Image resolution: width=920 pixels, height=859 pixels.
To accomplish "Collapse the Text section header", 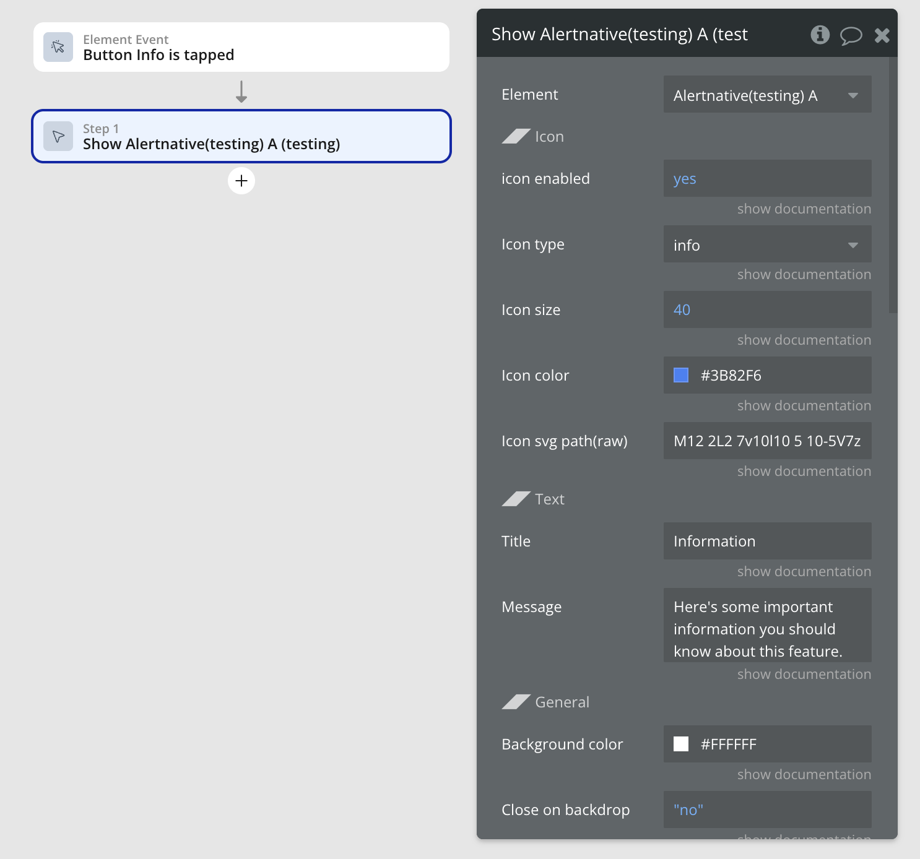I will point(516,499).
